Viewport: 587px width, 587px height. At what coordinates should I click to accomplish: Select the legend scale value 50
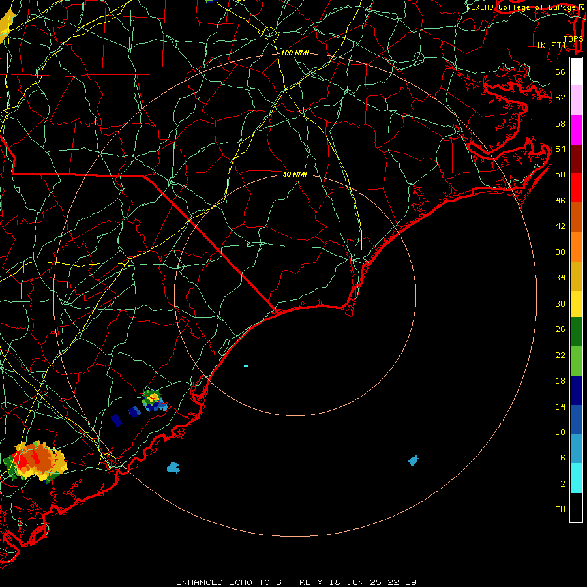click(x=560, y=175)
